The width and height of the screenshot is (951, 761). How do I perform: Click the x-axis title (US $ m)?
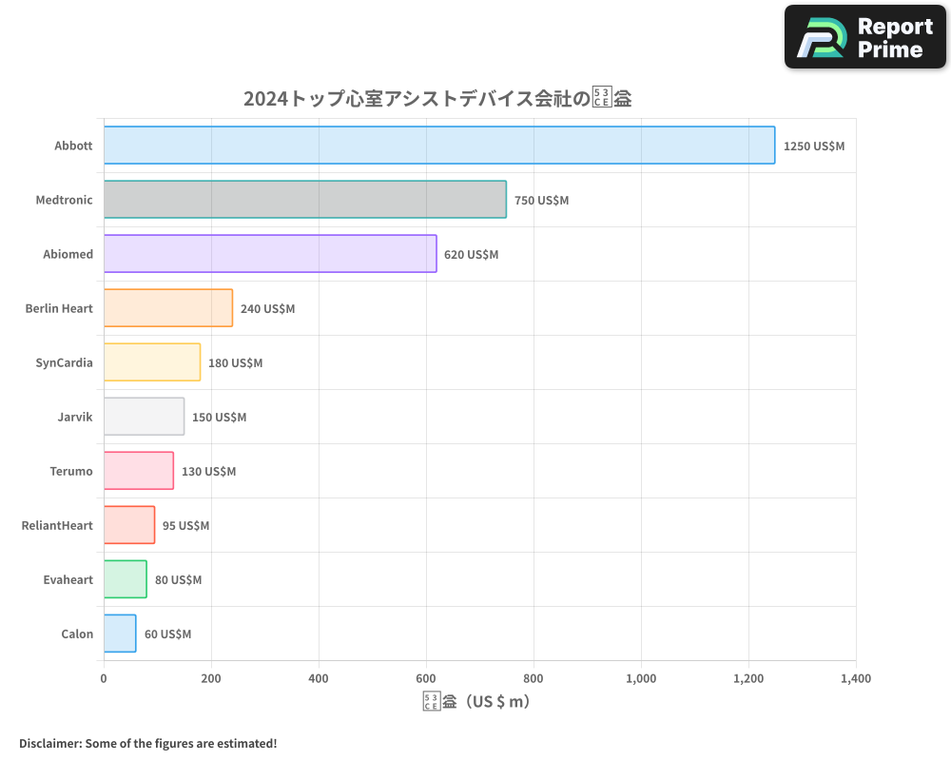(x=476, y=702)
